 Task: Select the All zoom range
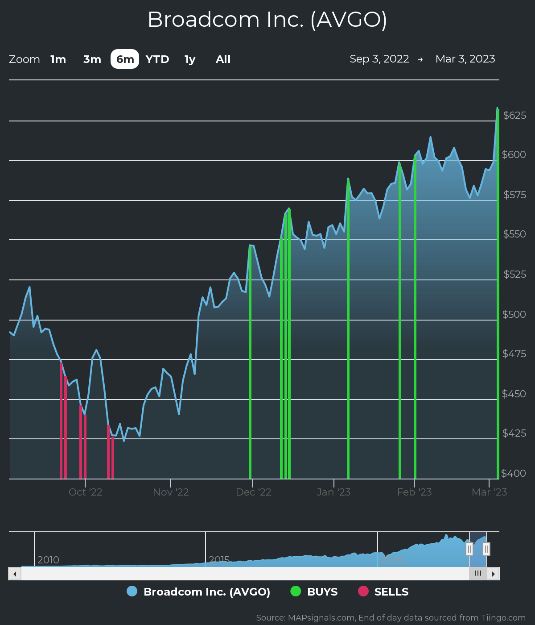tap(223, 59)
